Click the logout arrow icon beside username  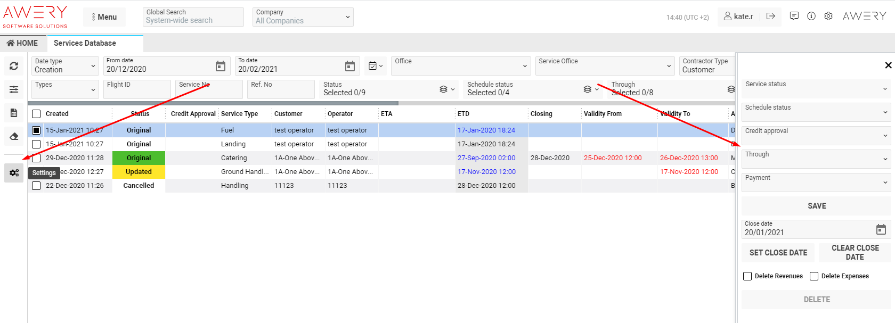(770, 16)
